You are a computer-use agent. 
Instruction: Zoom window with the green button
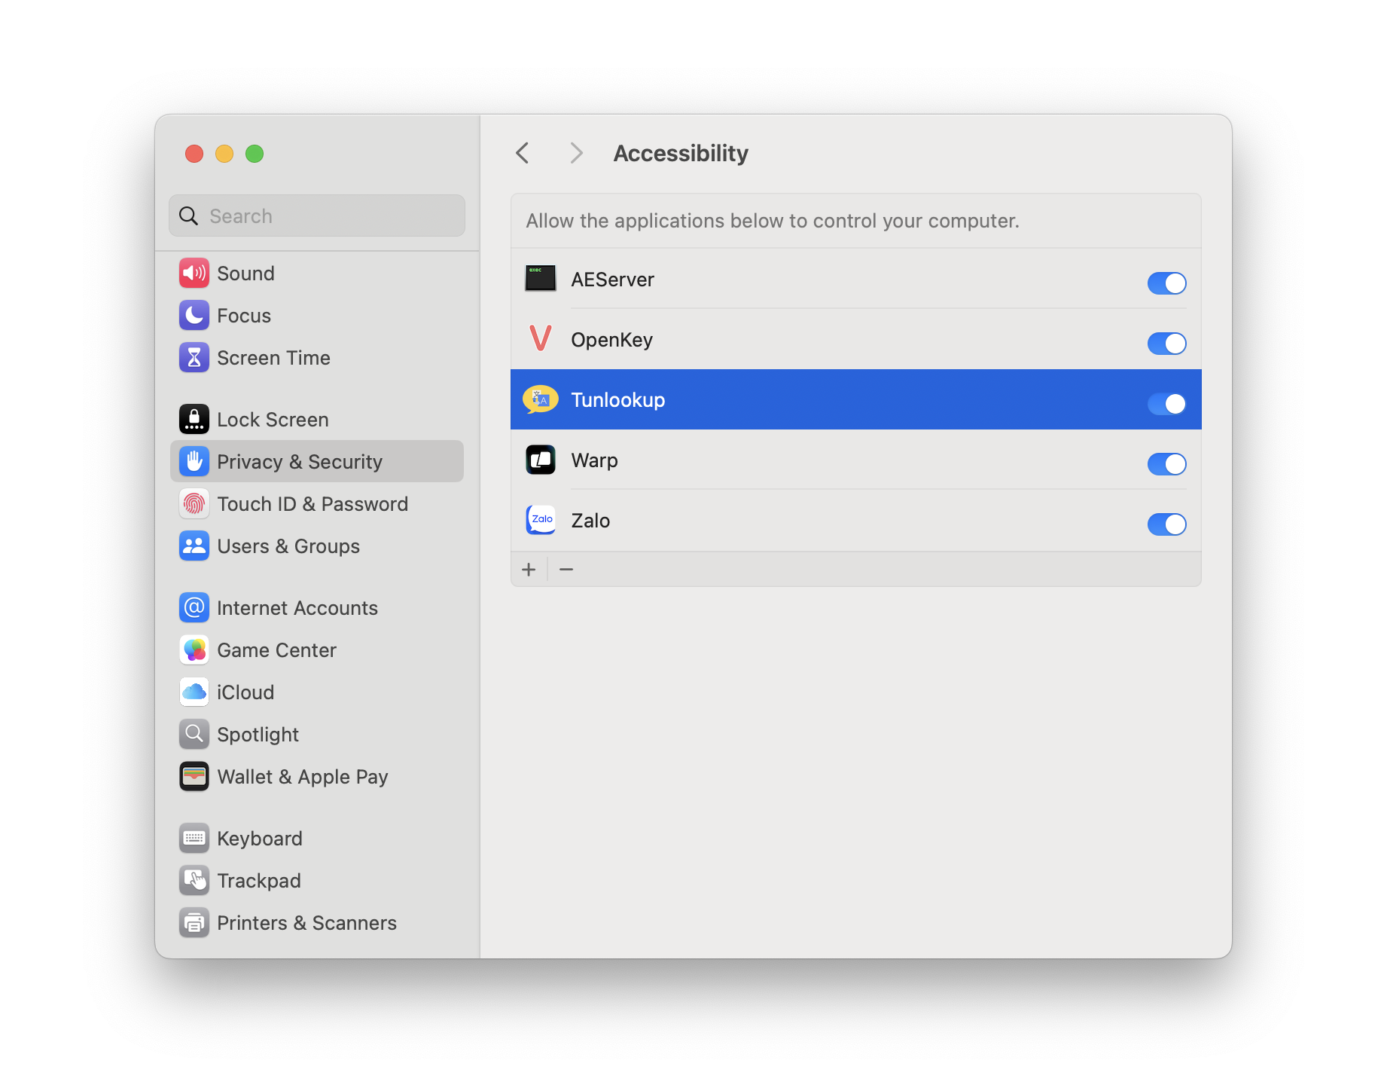pyautogui.click(x=255, y=154)
